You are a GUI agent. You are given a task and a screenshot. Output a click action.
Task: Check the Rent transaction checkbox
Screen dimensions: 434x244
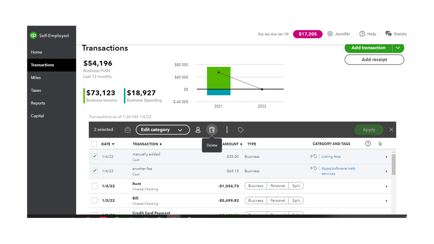[95, 186]
